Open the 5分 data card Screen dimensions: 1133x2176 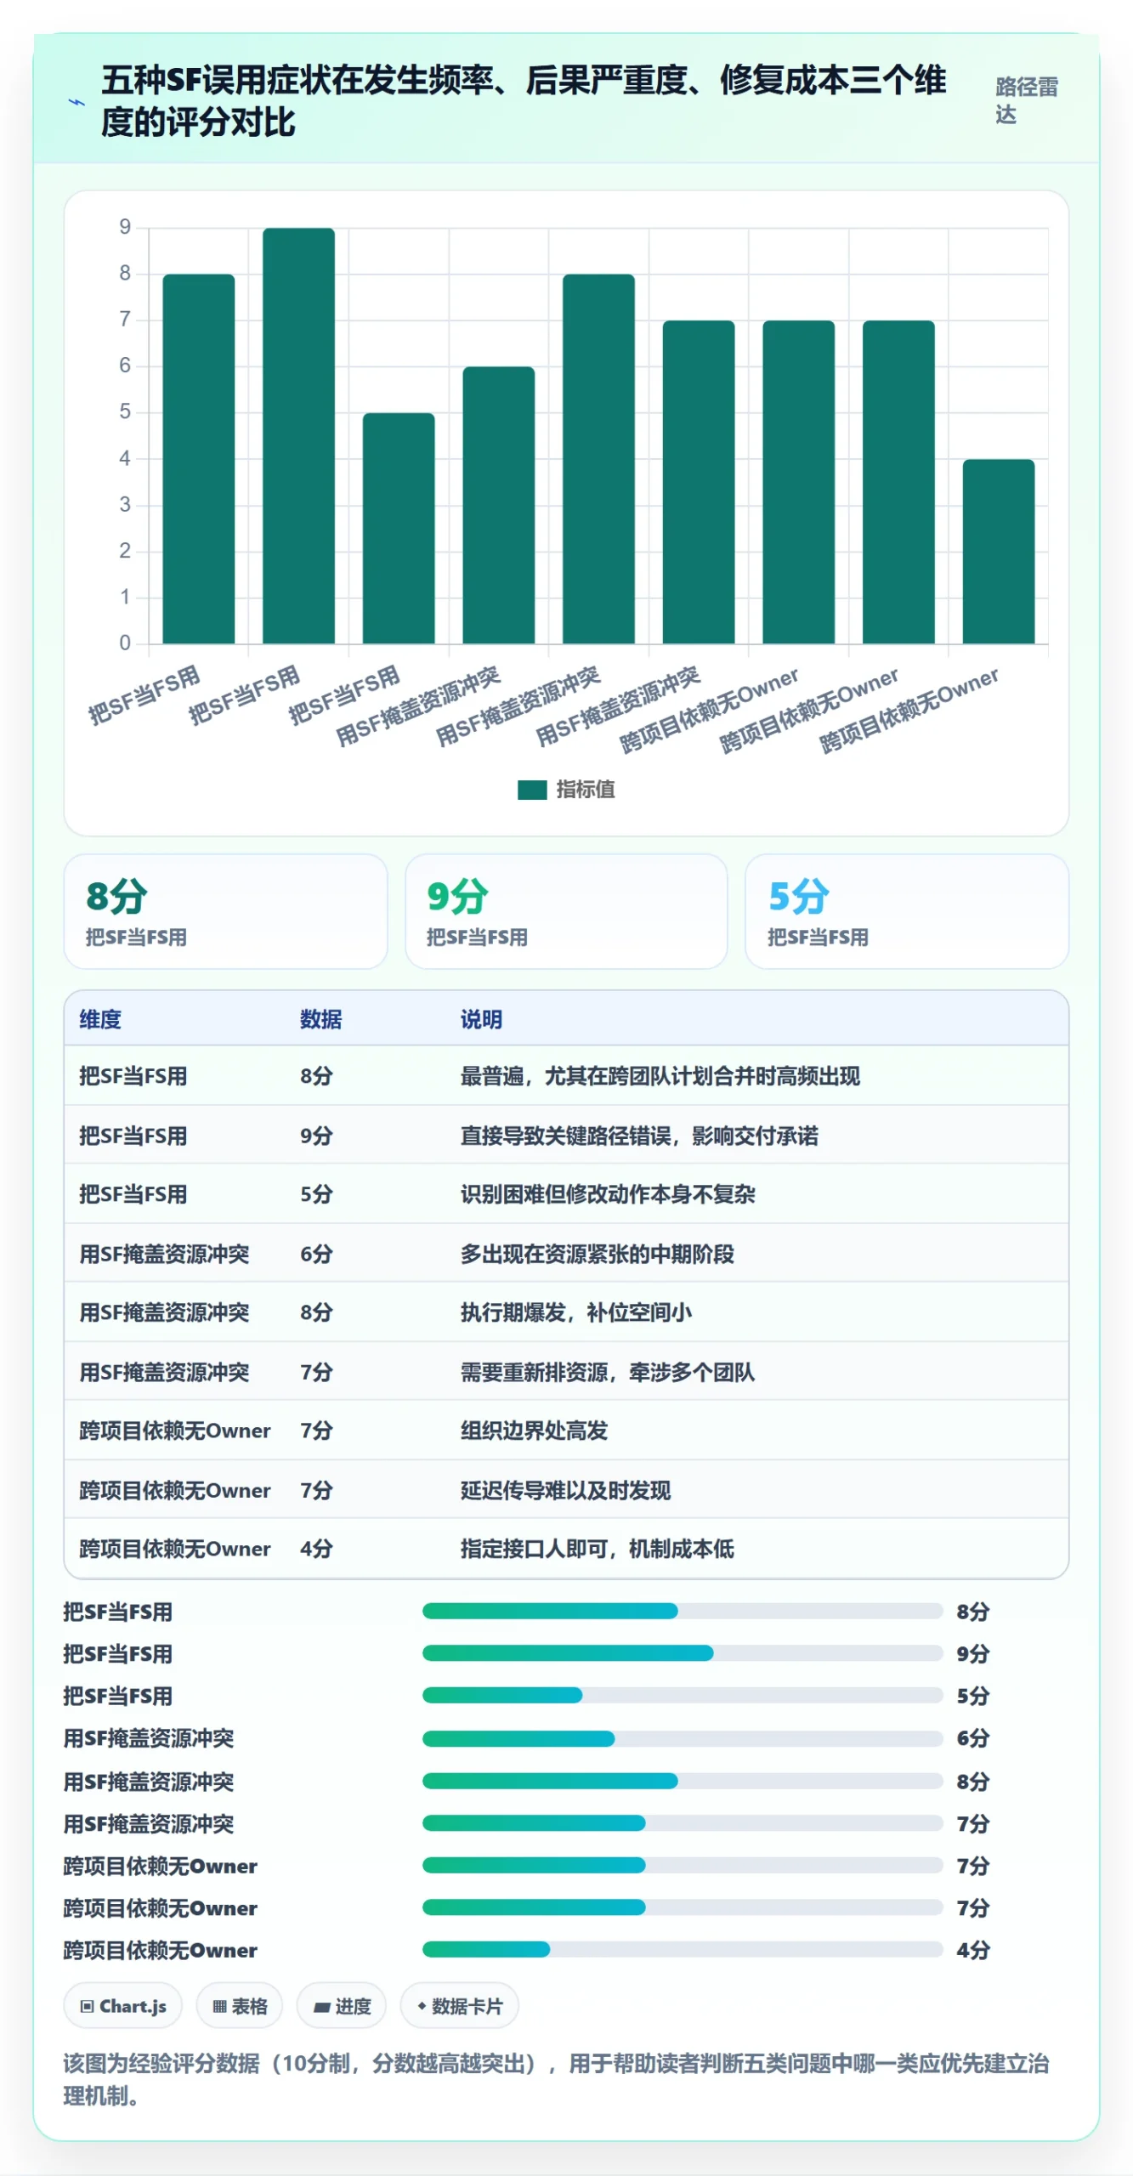(907, 911)
